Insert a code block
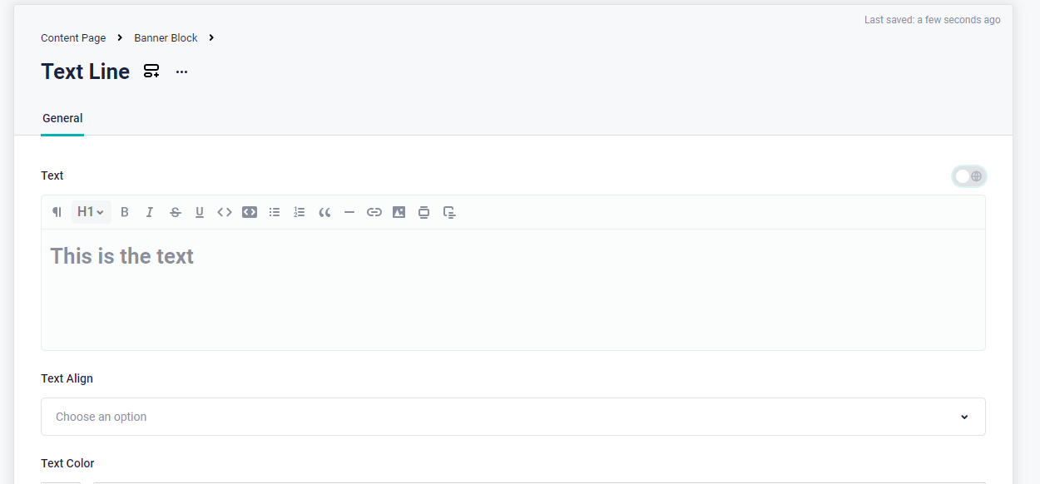Screen dimensions: 1040x484 pos(250,212)
